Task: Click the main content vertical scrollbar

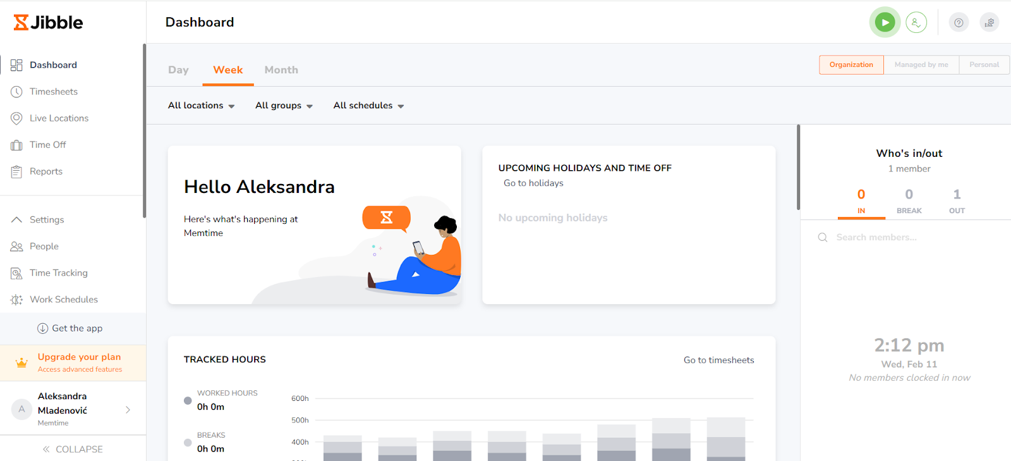Action: (x=798, y=168)
